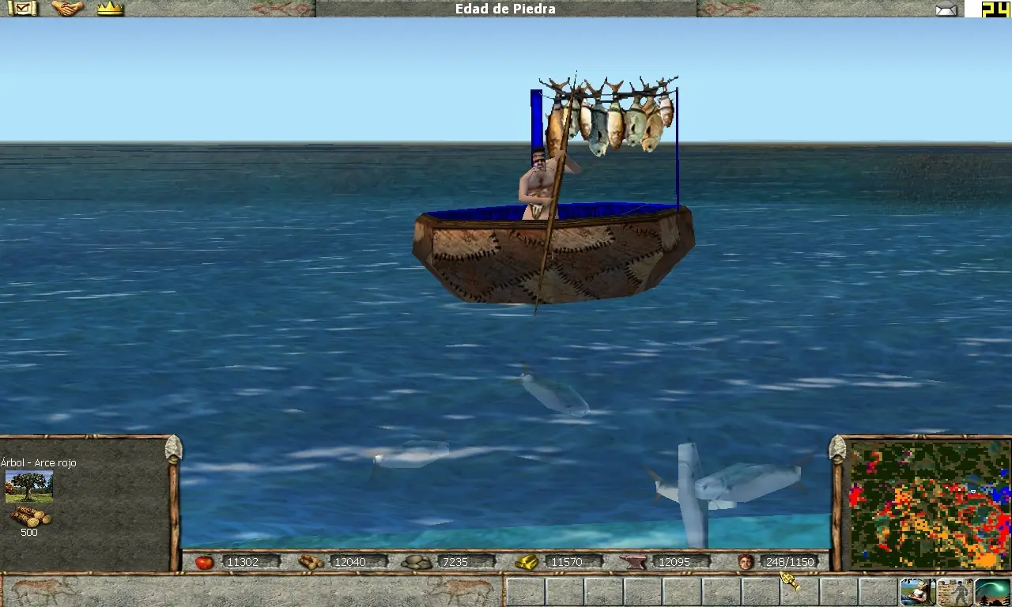Image resolution: width=1012 pixels, height=607 pixels.
Task: Click the minimap
Action: pos(930,504)
